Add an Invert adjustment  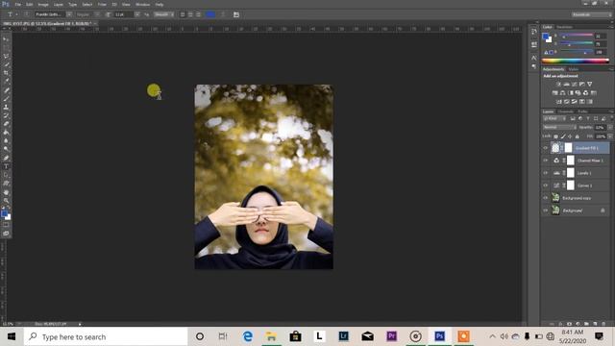(558, 102)
